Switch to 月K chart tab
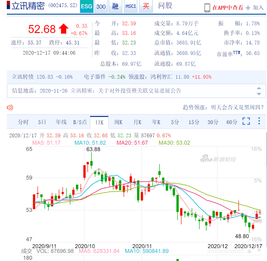The height and width of the screenshot is (261, 267). [137, 122]
